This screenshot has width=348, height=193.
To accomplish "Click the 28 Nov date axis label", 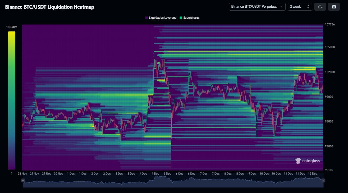I will pos(23,173).
